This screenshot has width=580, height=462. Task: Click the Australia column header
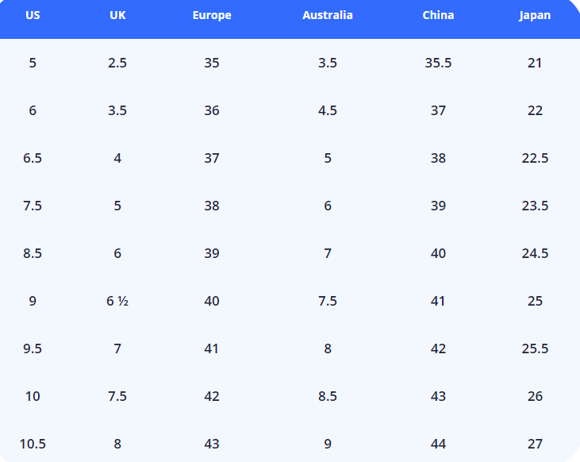click(328, 15)
